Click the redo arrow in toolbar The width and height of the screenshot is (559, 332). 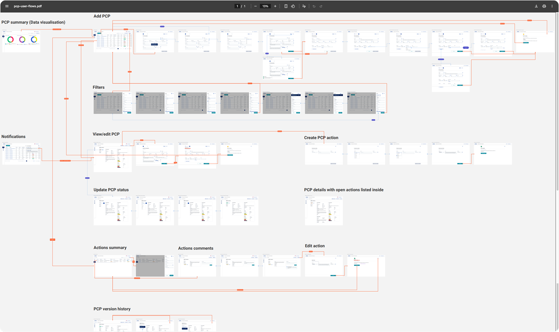pos(321,6)
